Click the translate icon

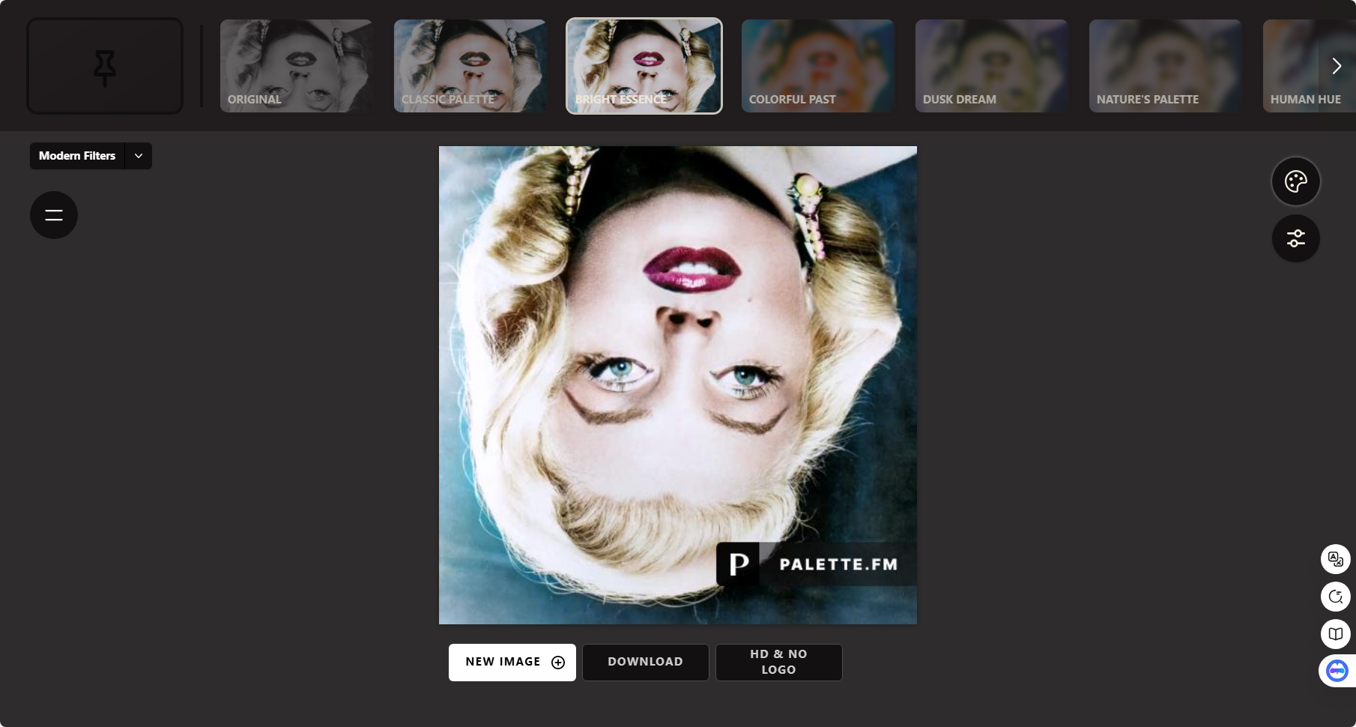pyautogui.click(x=1335, y=559)
